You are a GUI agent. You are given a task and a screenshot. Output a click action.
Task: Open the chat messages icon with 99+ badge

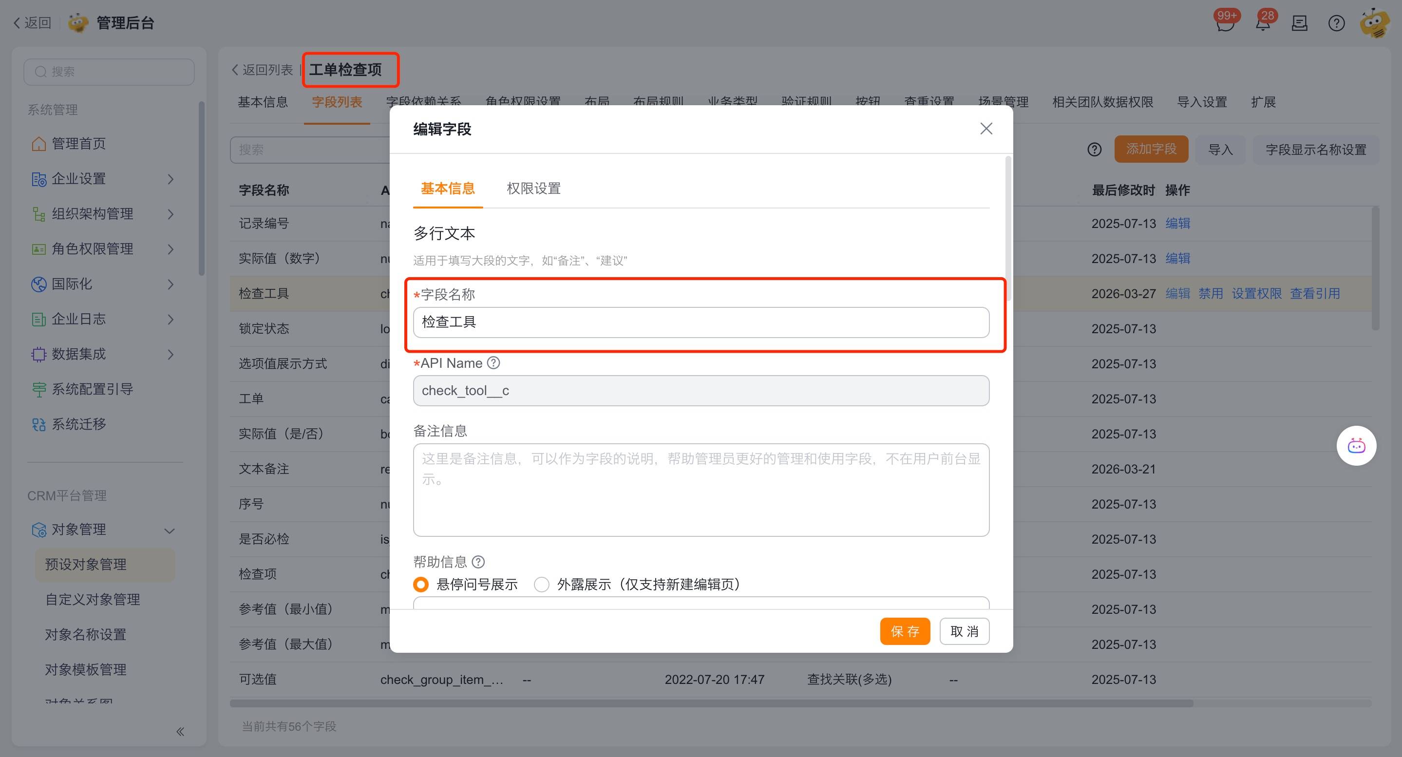tap(1225, 23)
